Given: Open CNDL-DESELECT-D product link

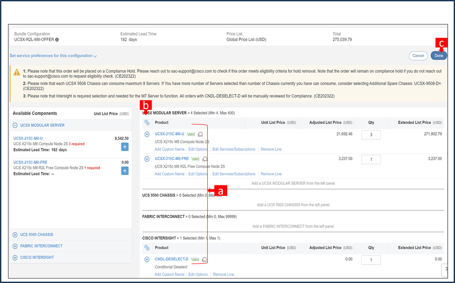Looking at the screenshot, I should pos(172,259).
